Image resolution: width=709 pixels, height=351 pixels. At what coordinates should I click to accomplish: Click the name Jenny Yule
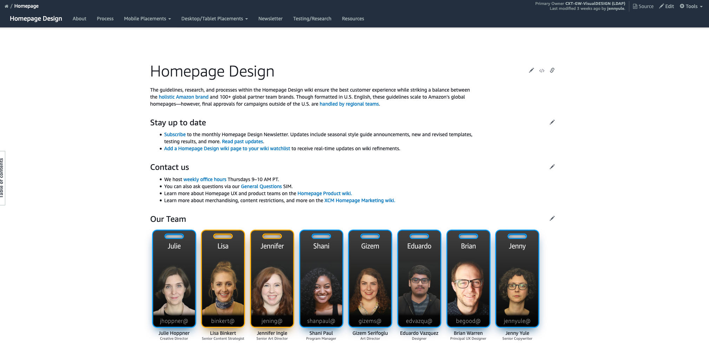click(x=517, y=333)
